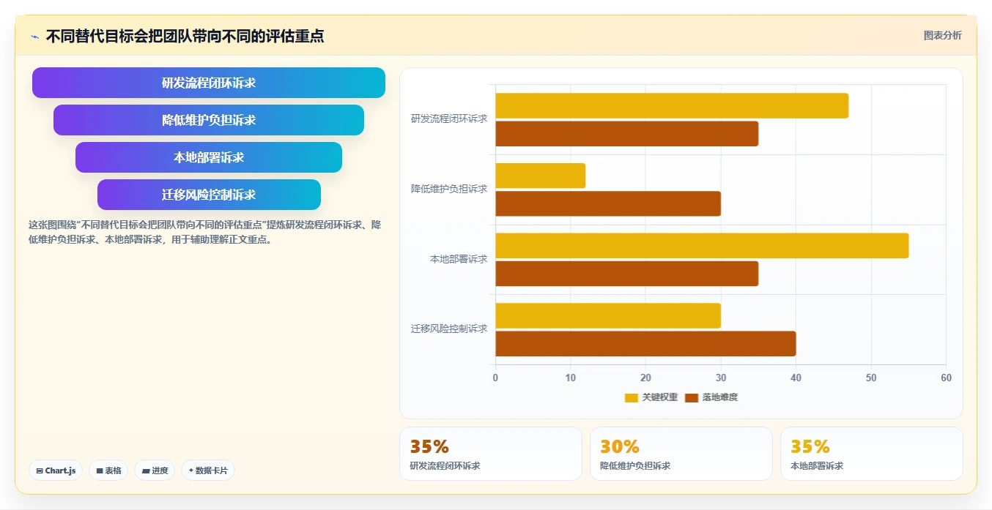Open the 35% 研发流程闭环诉求 data card
The height and width of the screenshot is (510, 992).
click(x=490, y=453)
